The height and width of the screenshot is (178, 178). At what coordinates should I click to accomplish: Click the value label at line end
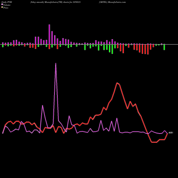(171, 133)
